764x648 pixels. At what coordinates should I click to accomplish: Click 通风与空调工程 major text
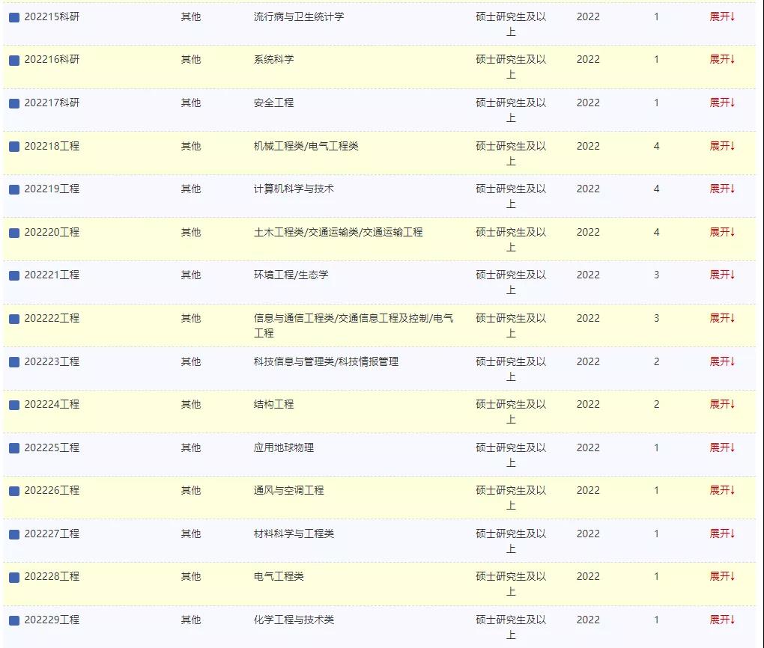[288, 490]
